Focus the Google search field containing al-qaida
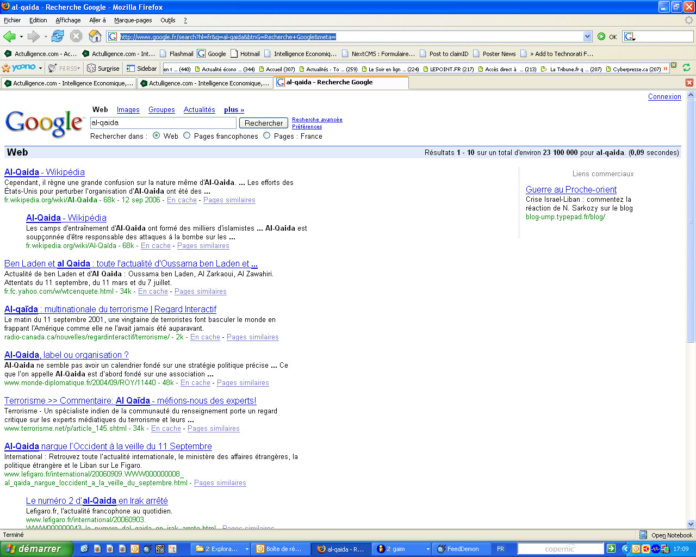 pos(163,123)
